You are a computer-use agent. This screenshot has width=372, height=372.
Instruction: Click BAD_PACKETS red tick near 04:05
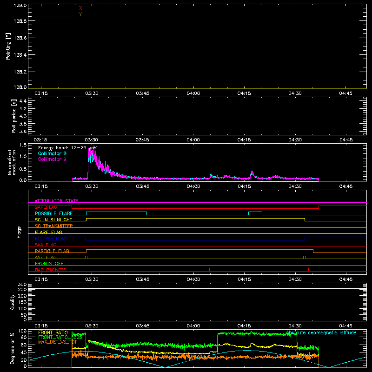210,270
